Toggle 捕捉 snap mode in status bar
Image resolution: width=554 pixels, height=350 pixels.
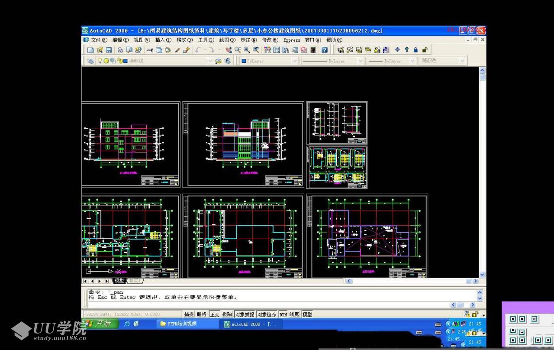189,314
